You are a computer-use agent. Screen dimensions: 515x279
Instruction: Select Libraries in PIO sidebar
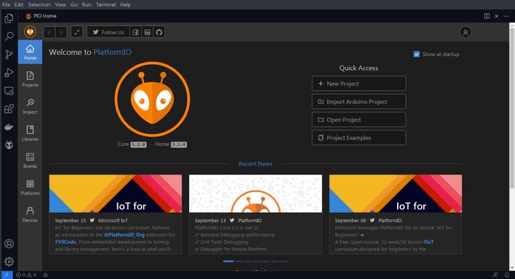(x=30, y=133)
